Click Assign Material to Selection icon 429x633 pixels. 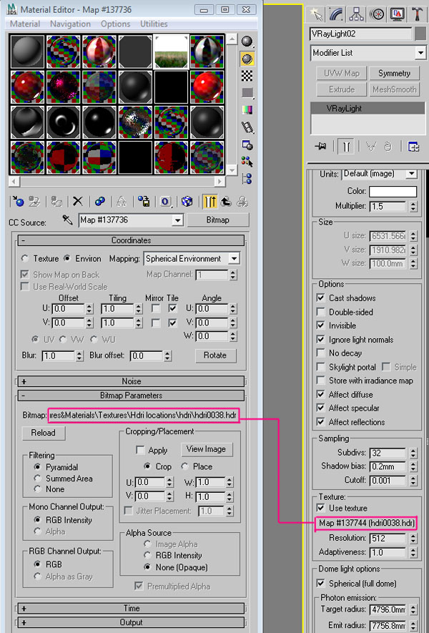click(56, 201)
